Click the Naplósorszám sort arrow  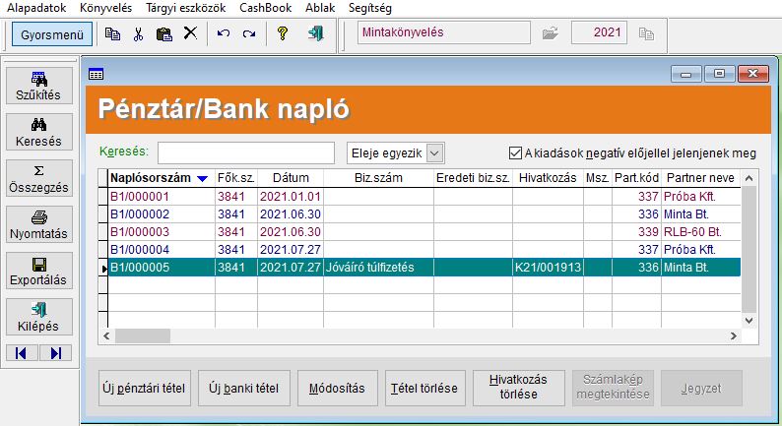[x=202, y=178]
